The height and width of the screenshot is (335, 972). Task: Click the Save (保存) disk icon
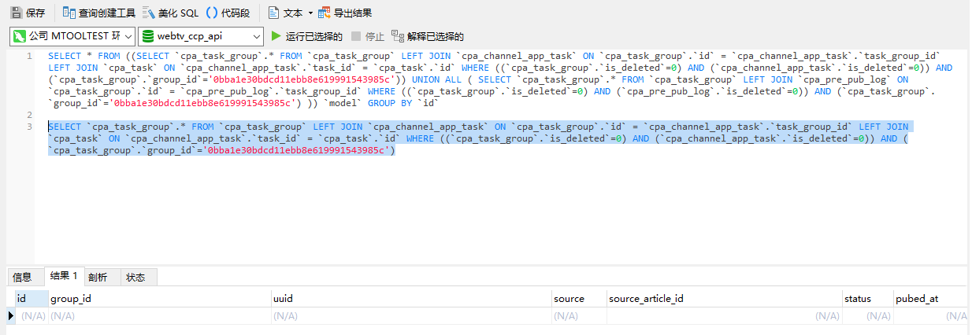[15, 13]
